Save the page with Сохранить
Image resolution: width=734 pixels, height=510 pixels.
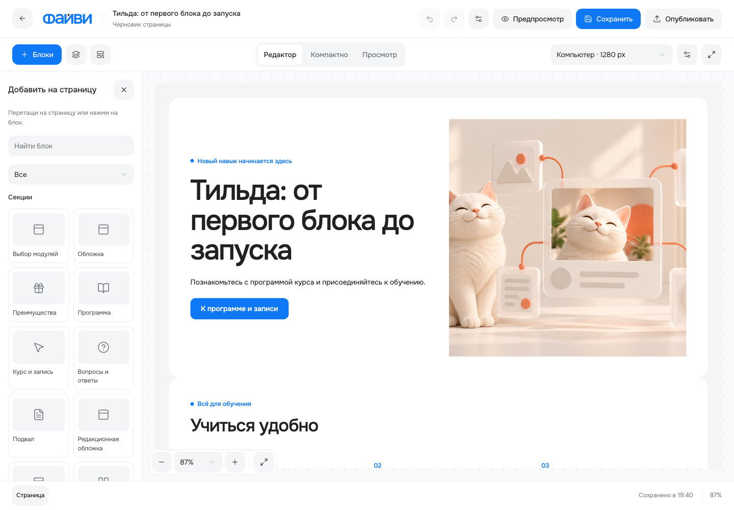(x=608, y=19)
